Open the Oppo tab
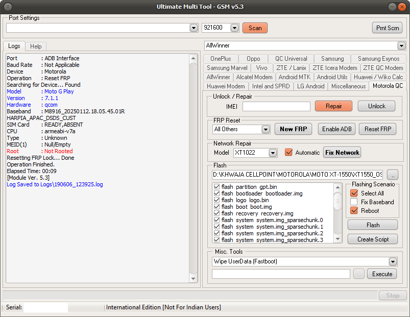Screen dimensions: 410x317 [253, 59]
